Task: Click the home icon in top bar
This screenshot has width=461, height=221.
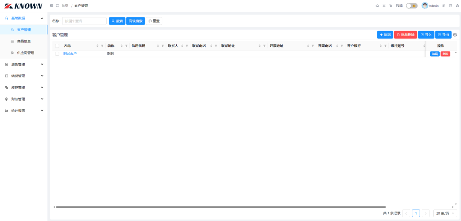Action: (377, 6)
